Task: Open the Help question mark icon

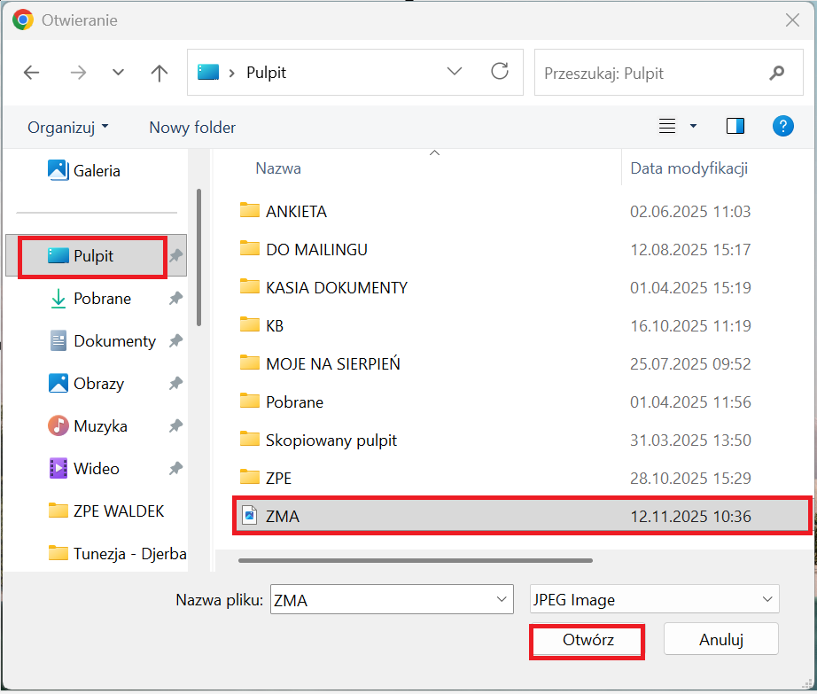Action: [782, 127]
